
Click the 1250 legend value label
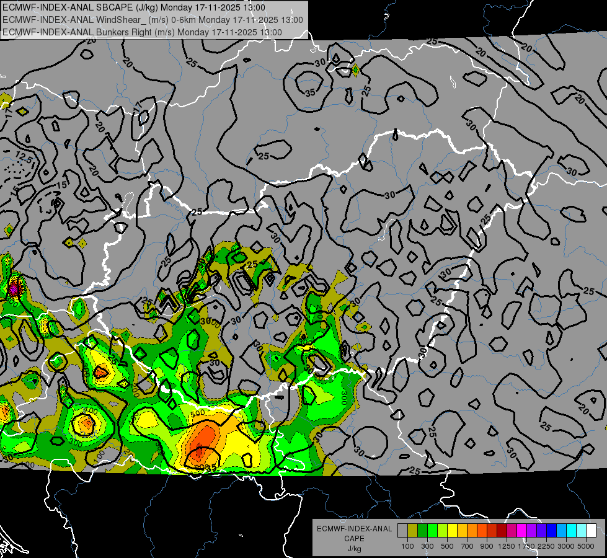pyautogui.click(x=507, y=546)
